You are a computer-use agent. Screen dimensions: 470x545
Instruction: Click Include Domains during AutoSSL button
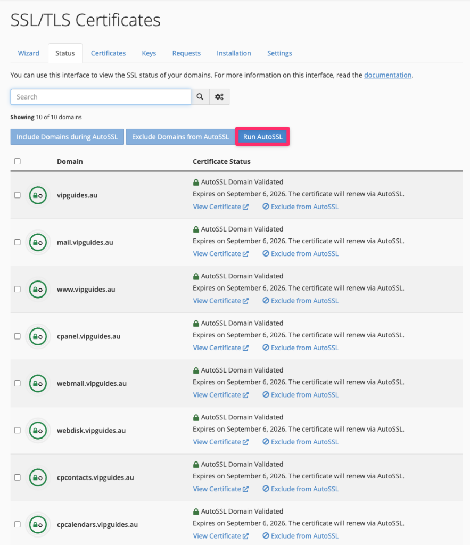pos(67,137)
